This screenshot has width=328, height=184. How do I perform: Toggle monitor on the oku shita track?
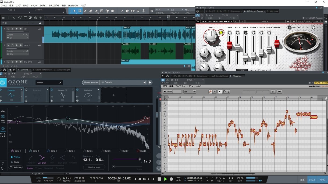click(21, 62)
